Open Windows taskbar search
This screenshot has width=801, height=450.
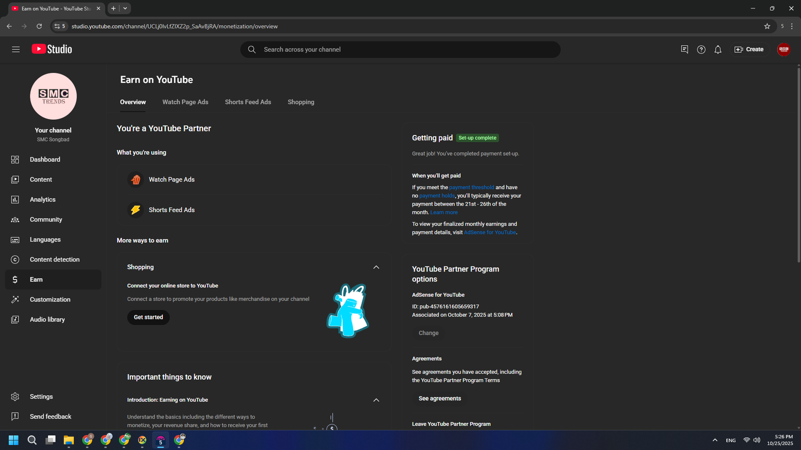point(32,440)
